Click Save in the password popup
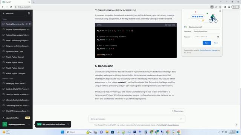This screenshot has height=135, width=241. pyautogui.click(x=207, y=43)
